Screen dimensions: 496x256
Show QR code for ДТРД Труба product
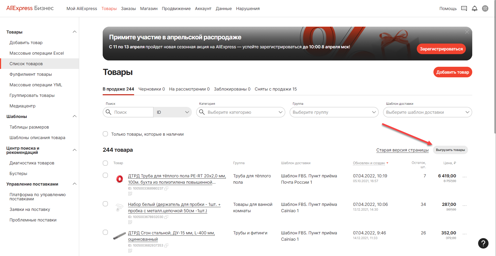coord(130,194)
